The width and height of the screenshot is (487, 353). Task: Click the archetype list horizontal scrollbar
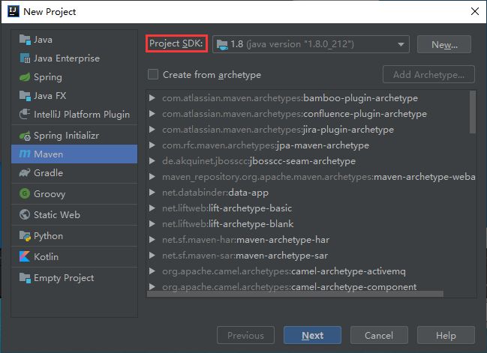295,294
